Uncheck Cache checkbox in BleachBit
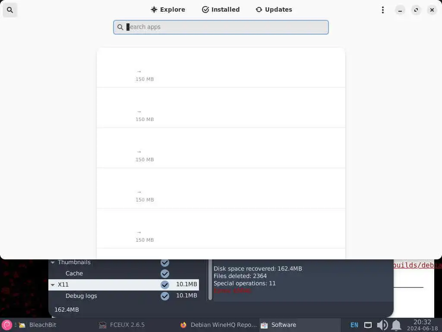442x332 pixels. [165, 274]
